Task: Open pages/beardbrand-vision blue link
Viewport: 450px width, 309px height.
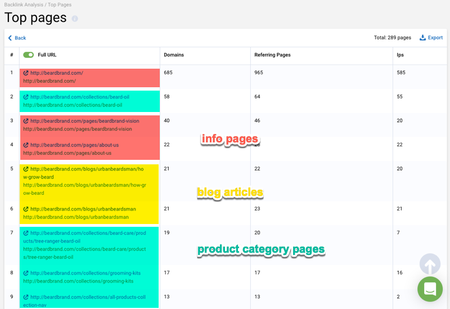Action: click(85, 121)
